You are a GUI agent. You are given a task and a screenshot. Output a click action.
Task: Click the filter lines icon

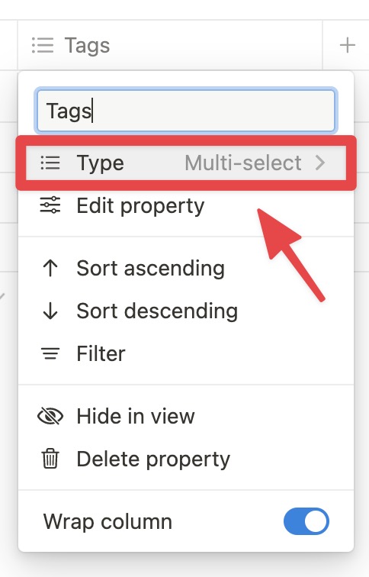point(50,353)
